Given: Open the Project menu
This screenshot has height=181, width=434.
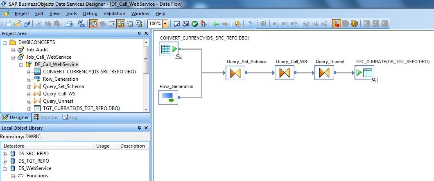Looking at the screenshot, I should pyautogui.click(x=22, y=13).
